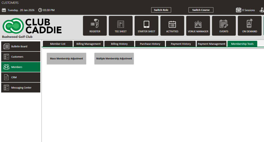This screenshot has width=264, height=142.
Task: Open the Activities calendar icon
Action: [x=172, y=24]
